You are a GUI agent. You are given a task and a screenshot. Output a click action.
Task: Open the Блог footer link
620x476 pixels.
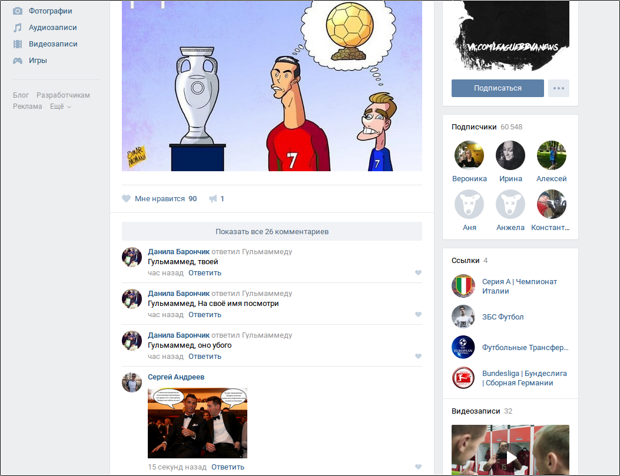point(21,95)
